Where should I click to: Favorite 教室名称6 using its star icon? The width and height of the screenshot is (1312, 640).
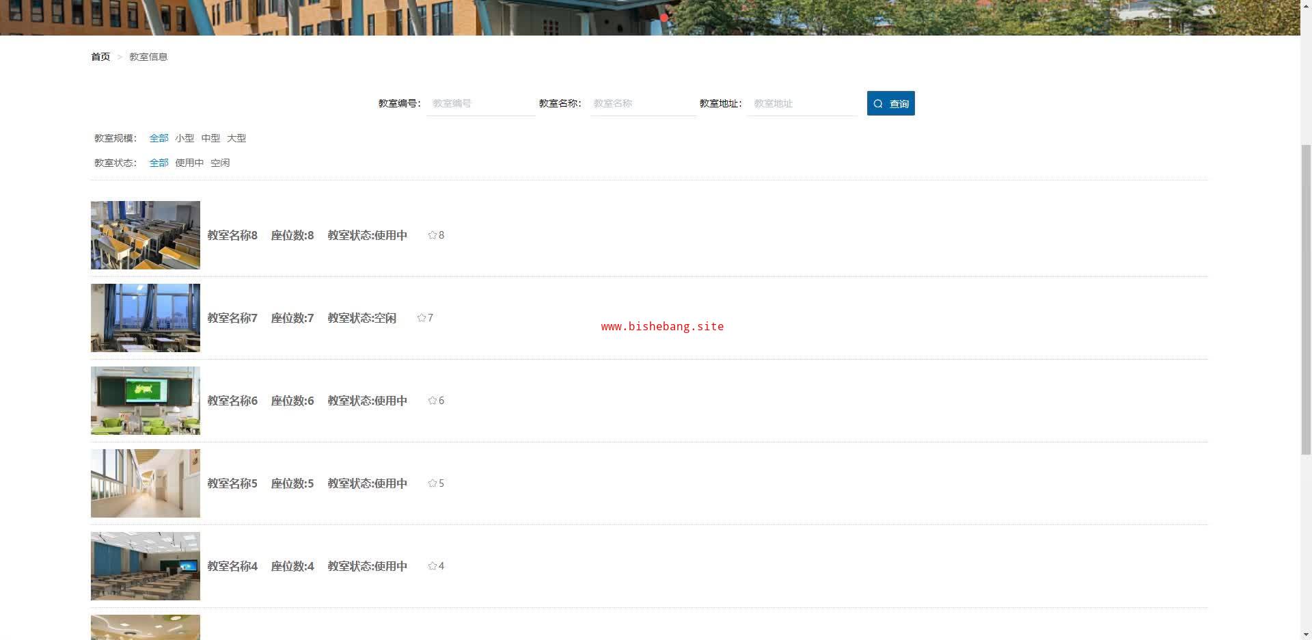point(432,401)
